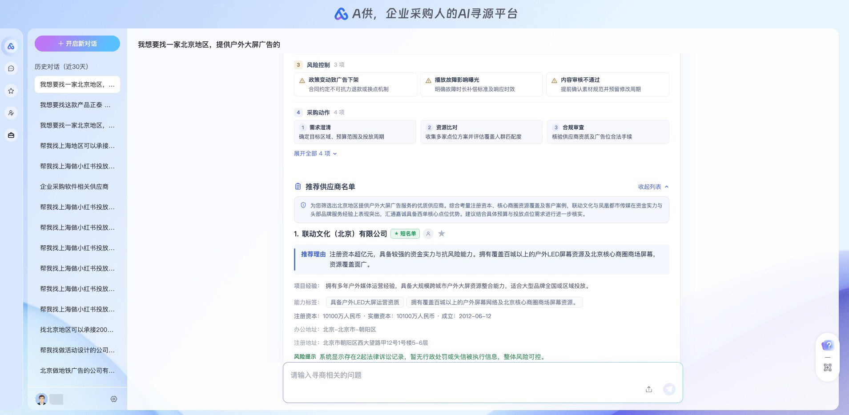Click the 播放故障影响曝光 risk card
Screen dimensions: 849x415
[x=482, y=84]
